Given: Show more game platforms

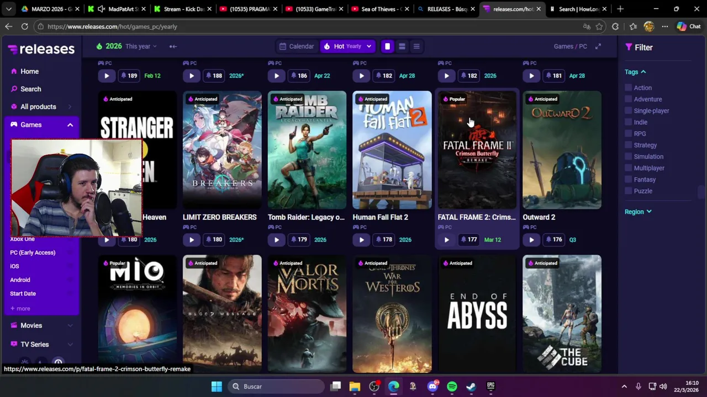Looking at the screenshot, I should (20, 309).
